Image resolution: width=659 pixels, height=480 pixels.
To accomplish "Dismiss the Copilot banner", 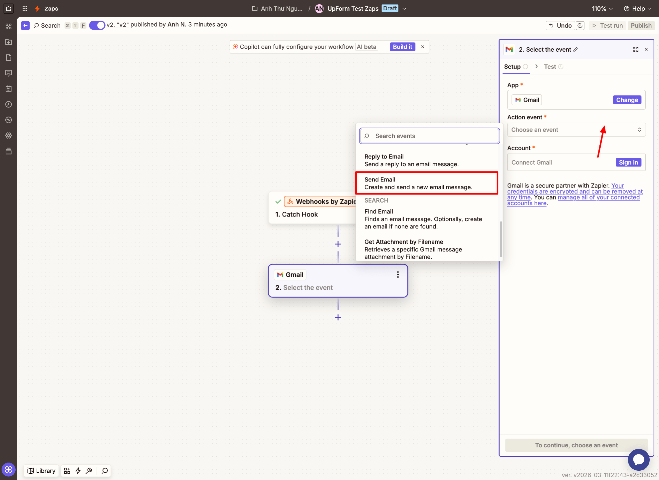I will (x=423, y=47).
